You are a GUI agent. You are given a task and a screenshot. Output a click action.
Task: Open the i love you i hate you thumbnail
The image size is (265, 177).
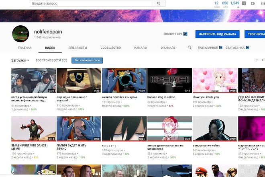point(215,80)
